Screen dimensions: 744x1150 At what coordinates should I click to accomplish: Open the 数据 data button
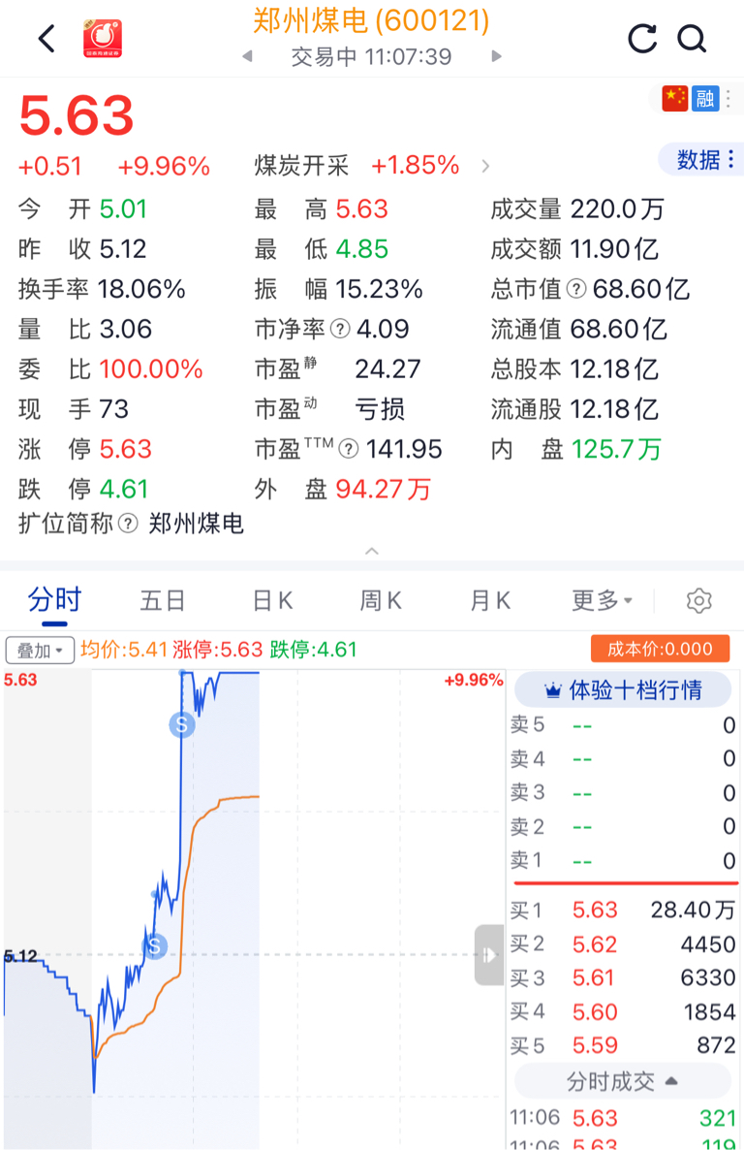pyautogui.click(x=703, y=159)
